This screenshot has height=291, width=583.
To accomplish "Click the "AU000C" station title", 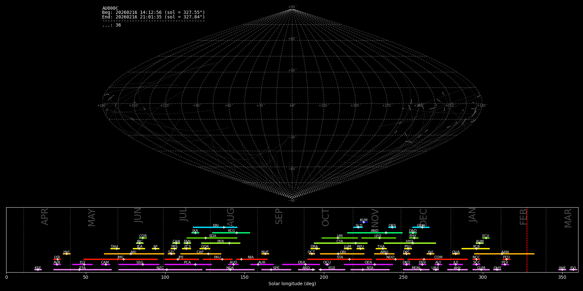I will (110, 8).
